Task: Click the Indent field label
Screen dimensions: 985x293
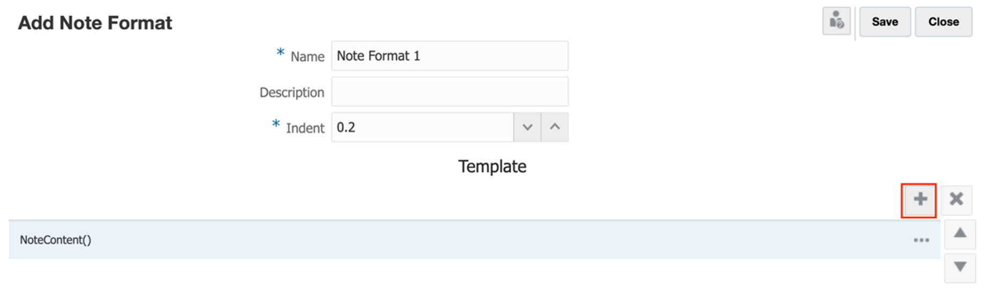Action: [x=305, y=129]
